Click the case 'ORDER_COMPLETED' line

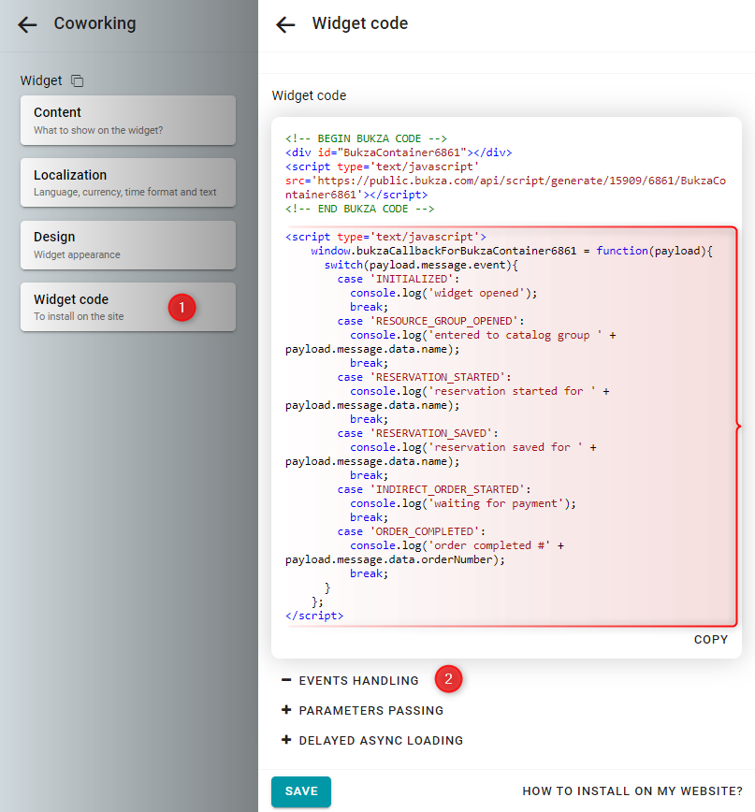click(411, 532)
